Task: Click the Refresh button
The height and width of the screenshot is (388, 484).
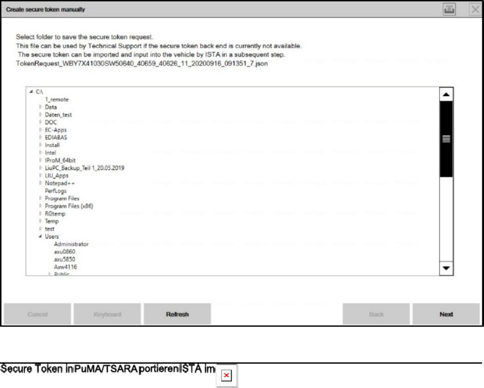Action: pyautogui.click(x=177, y=314)
